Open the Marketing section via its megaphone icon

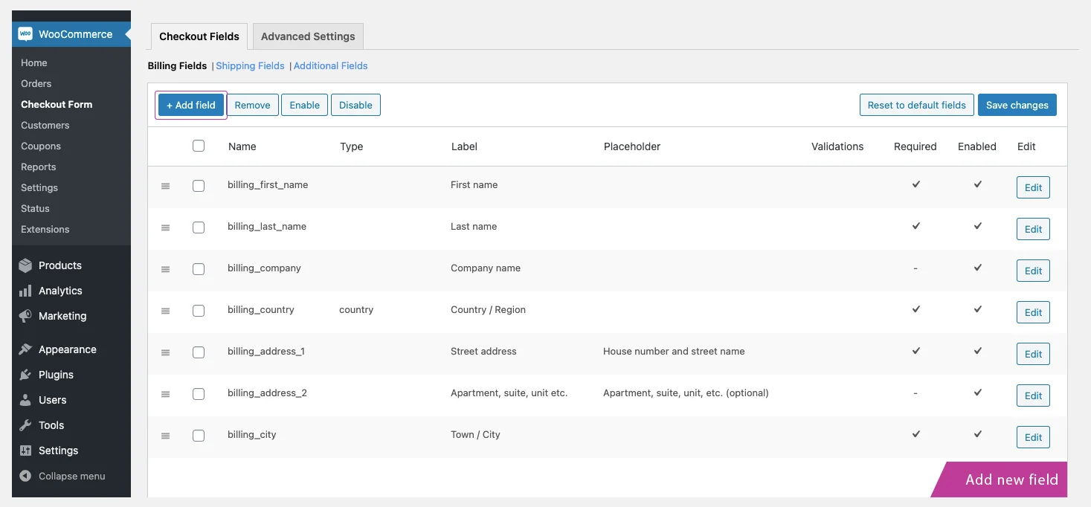click(25, 316)
